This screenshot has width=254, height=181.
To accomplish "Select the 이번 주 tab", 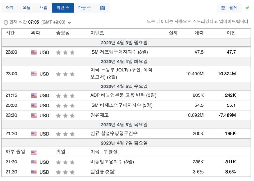I will coord(63,8).
